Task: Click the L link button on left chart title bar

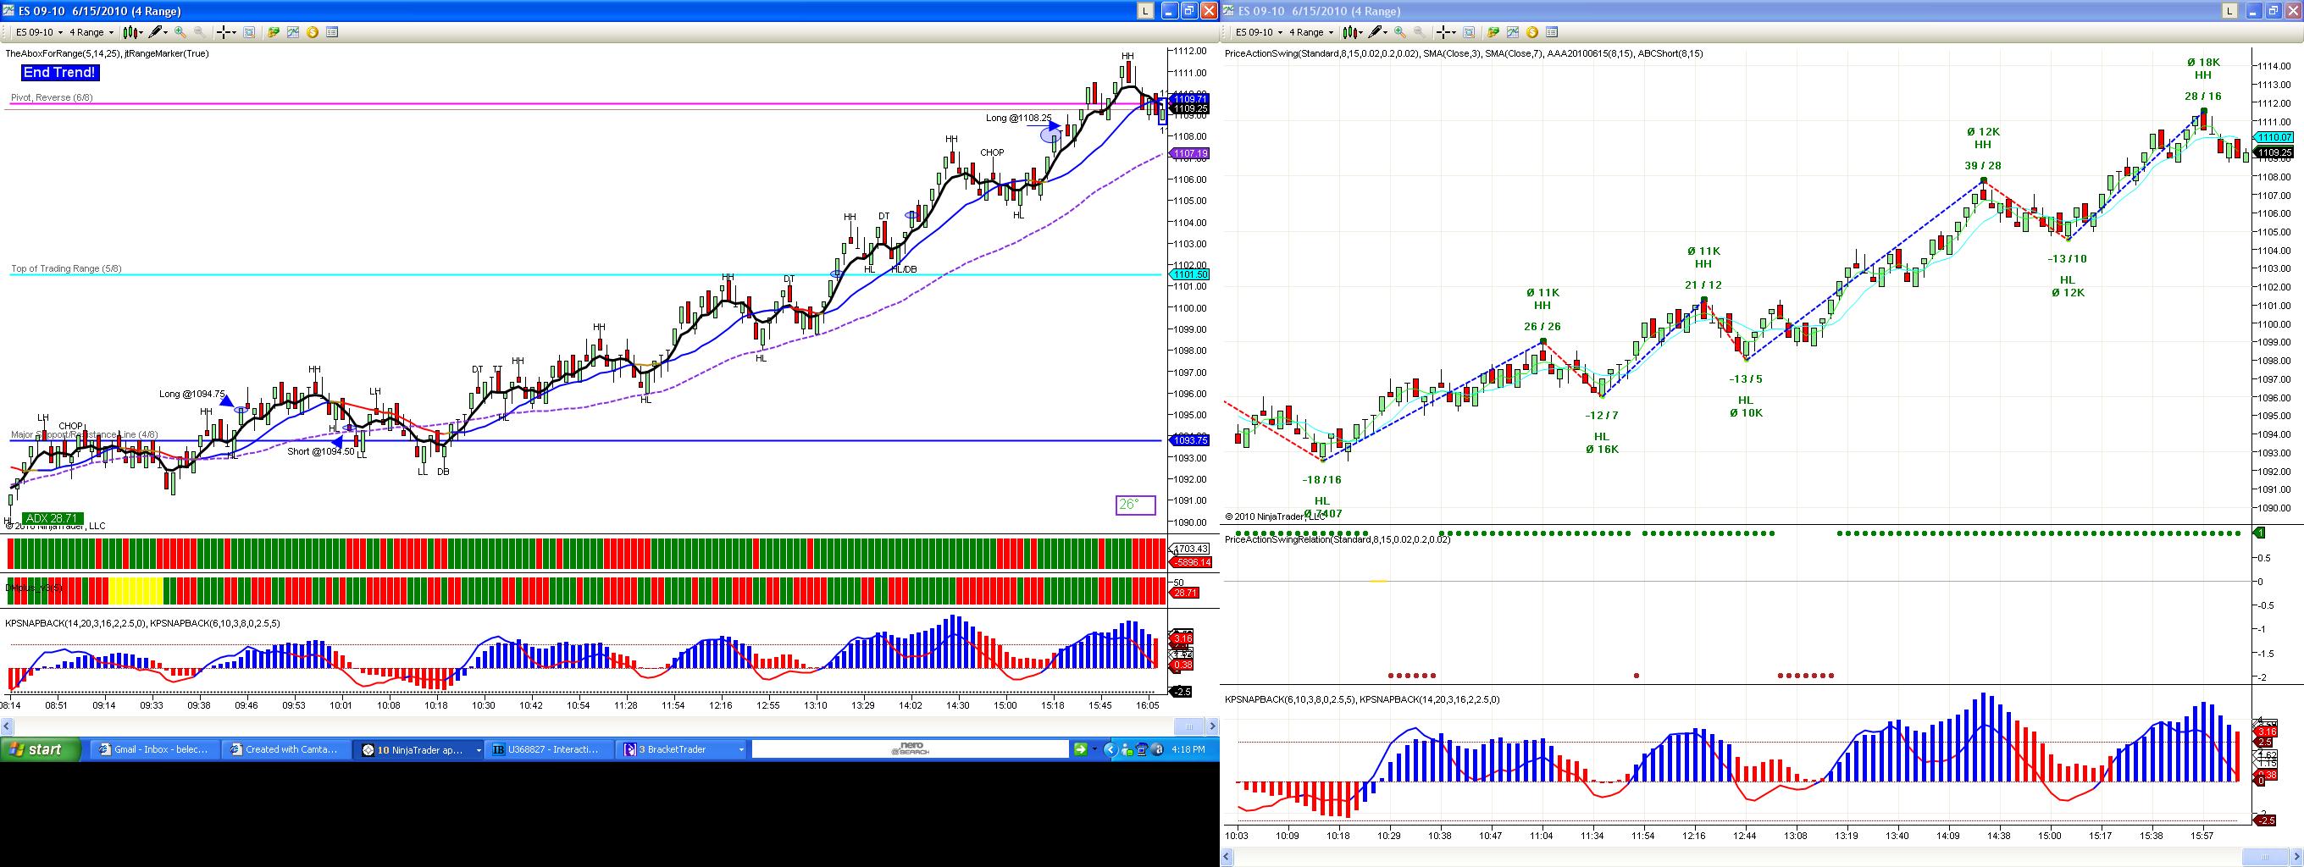Action: 1146,11
